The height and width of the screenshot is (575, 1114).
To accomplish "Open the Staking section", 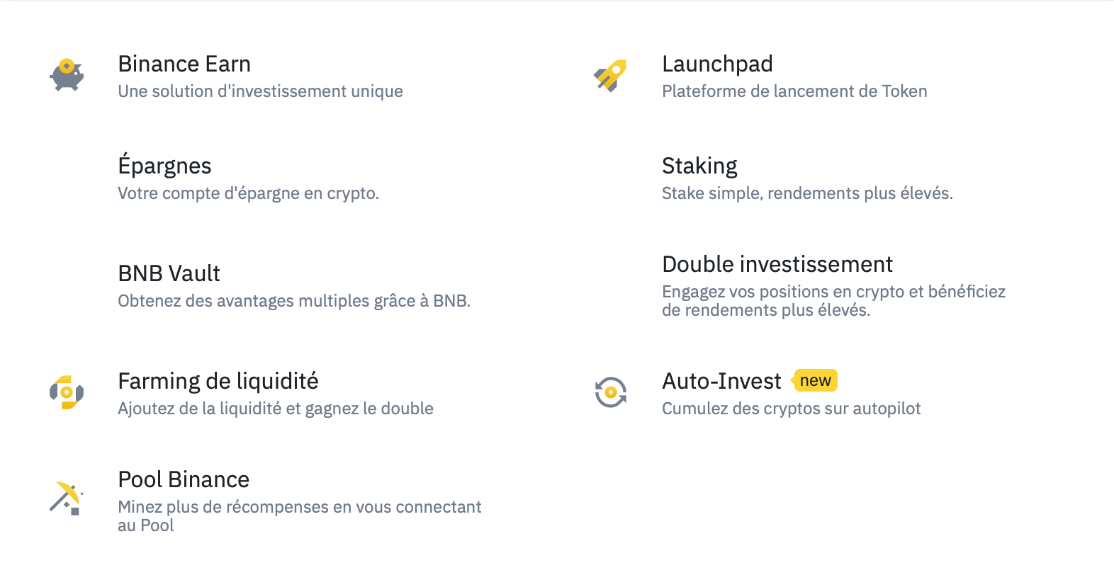I will click(699, 166).
